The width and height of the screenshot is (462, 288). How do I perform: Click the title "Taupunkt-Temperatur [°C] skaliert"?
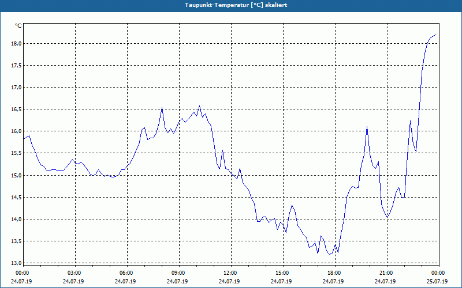coord(236,5)
